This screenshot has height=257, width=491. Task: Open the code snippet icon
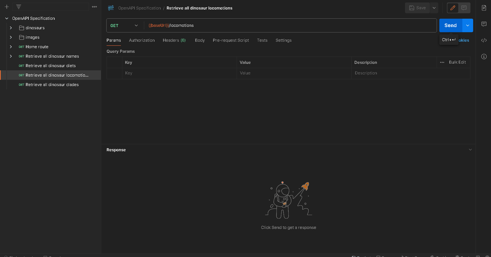pyautogui.click(x=484, y=40)
